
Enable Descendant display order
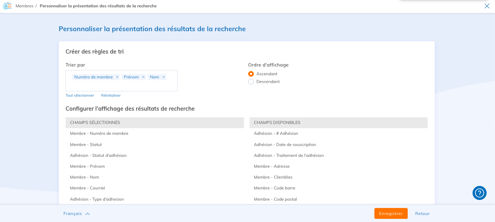(251, 82)
